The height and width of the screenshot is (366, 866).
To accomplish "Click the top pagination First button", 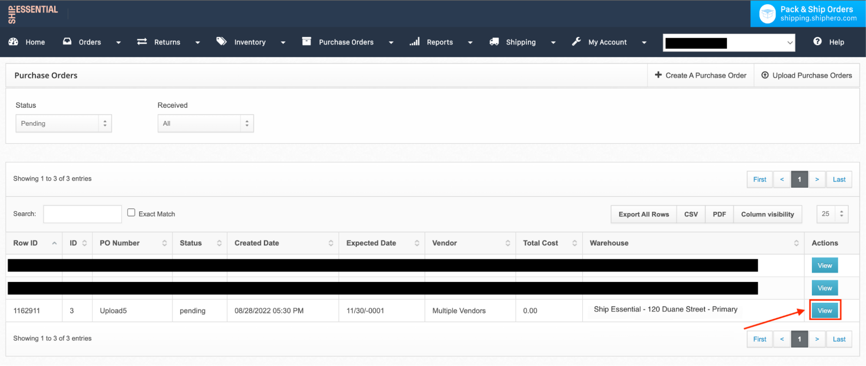I will coord(760,179).
